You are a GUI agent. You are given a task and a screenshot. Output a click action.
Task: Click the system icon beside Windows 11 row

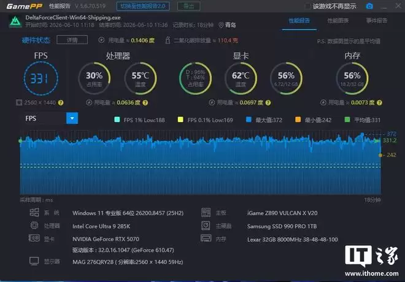tap(34, 212)
